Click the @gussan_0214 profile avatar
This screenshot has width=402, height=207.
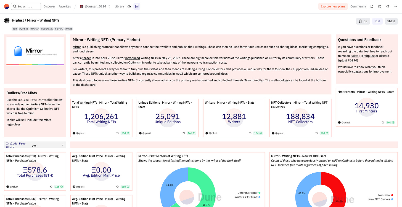point(81,6)
